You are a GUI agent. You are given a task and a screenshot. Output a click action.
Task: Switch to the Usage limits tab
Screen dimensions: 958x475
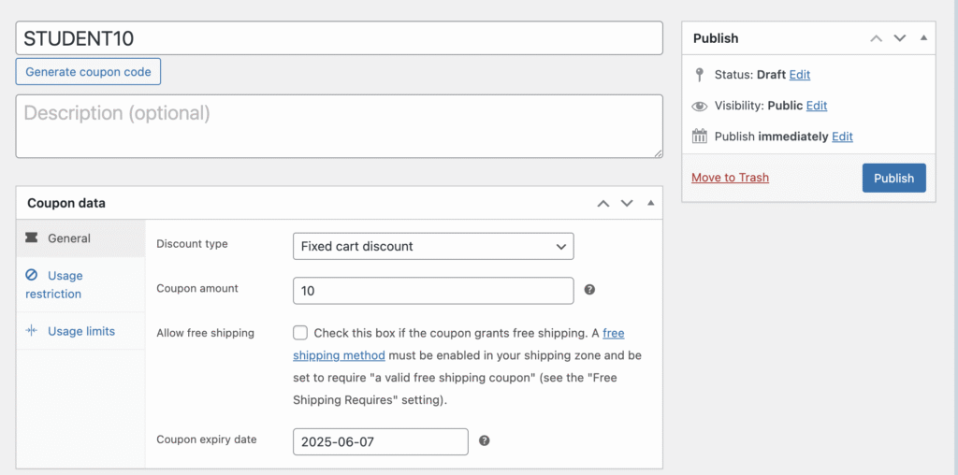tap(80, 331)
